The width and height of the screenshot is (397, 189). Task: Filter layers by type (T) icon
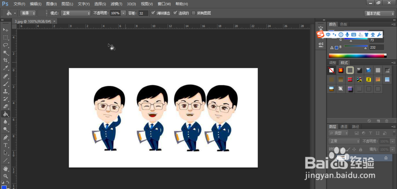[370, 133]
